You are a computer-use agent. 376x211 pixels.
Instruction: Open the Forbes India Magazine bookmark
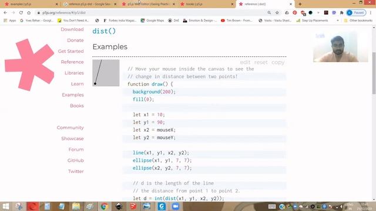pyautogui.click(x=120, y=21)
